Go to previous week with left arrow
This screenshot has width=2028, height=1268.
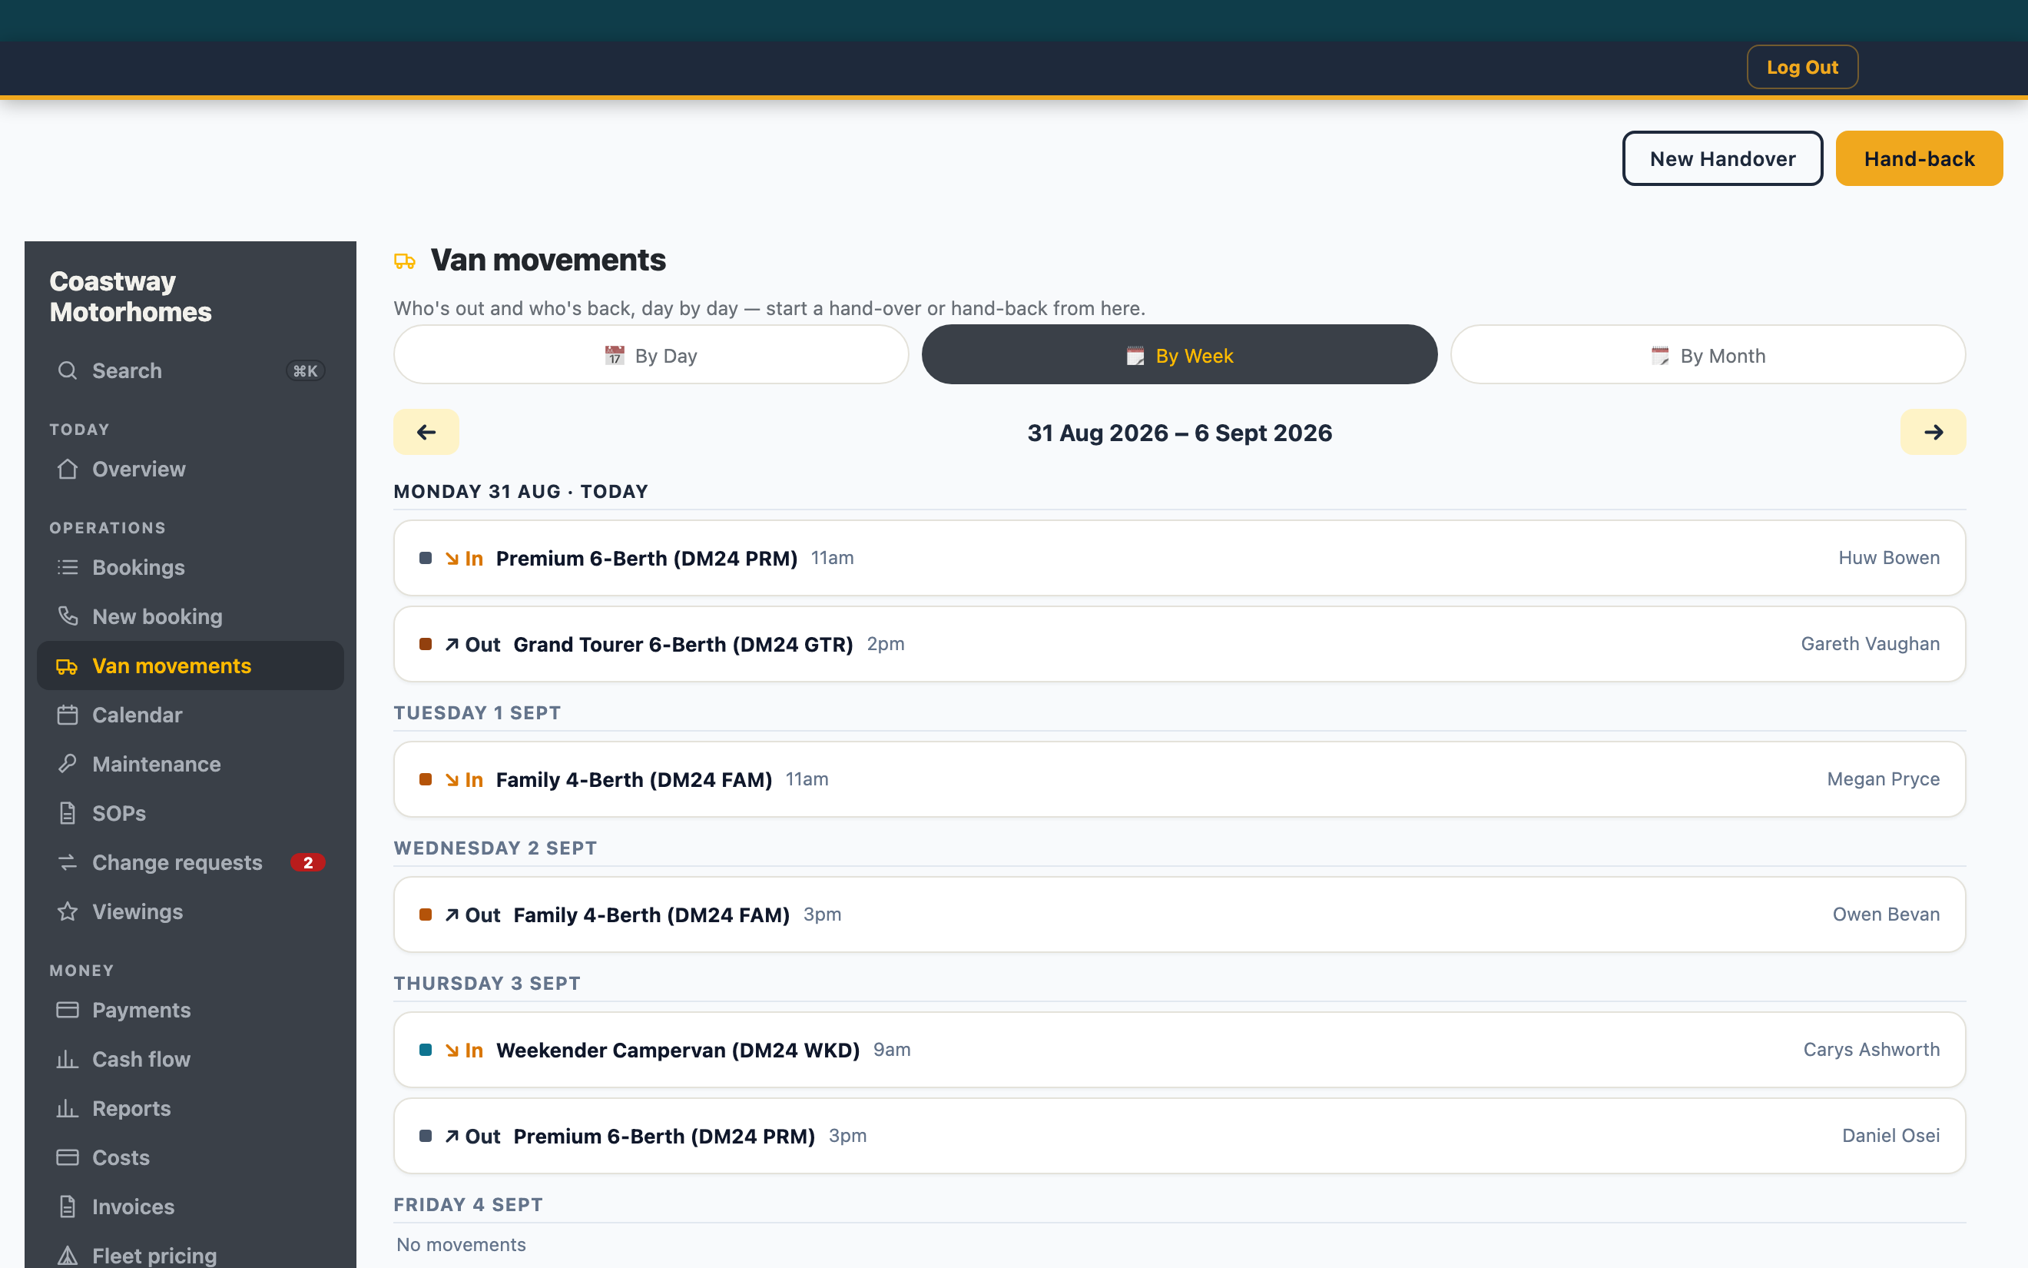point(426,432)
